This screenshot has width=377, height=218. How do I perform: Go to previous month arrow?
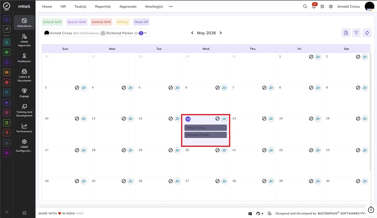click(192, 33)
